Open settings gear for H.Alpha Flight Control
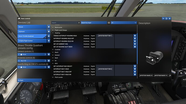 [x=49, y=41]
